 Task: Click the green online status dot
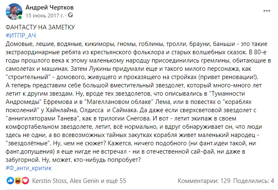tap(20, 17)
